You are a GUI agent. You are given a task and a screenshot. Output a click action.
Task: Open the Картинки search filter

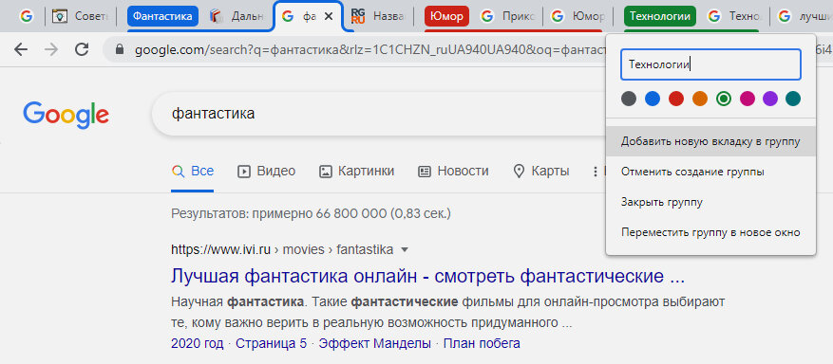[356, 172]
